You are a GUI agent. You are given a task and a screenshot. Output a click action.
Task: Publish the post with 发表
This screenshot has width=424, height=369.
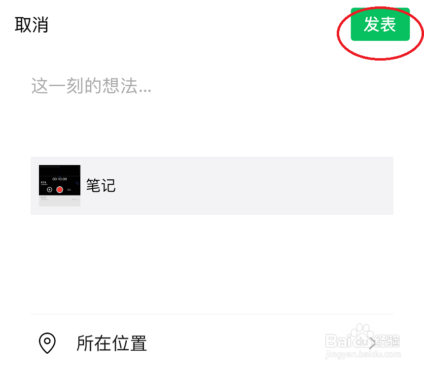[x=380, y=24]
